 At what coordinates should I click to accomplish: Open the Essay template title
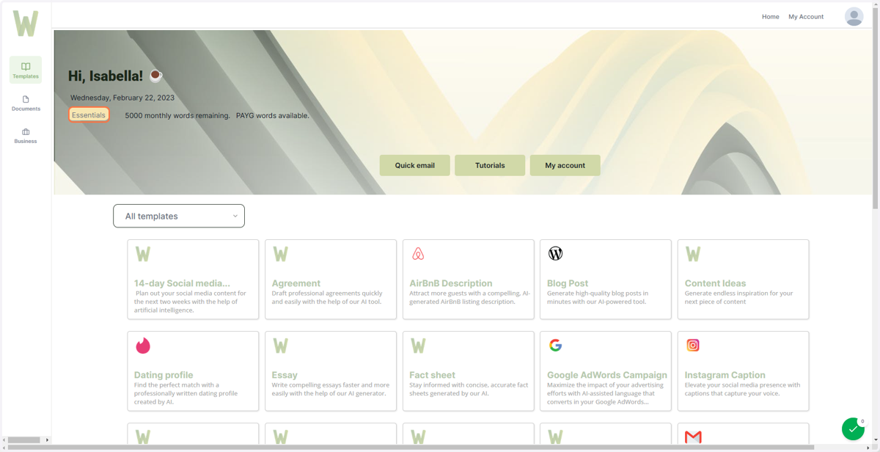[285, 375]
